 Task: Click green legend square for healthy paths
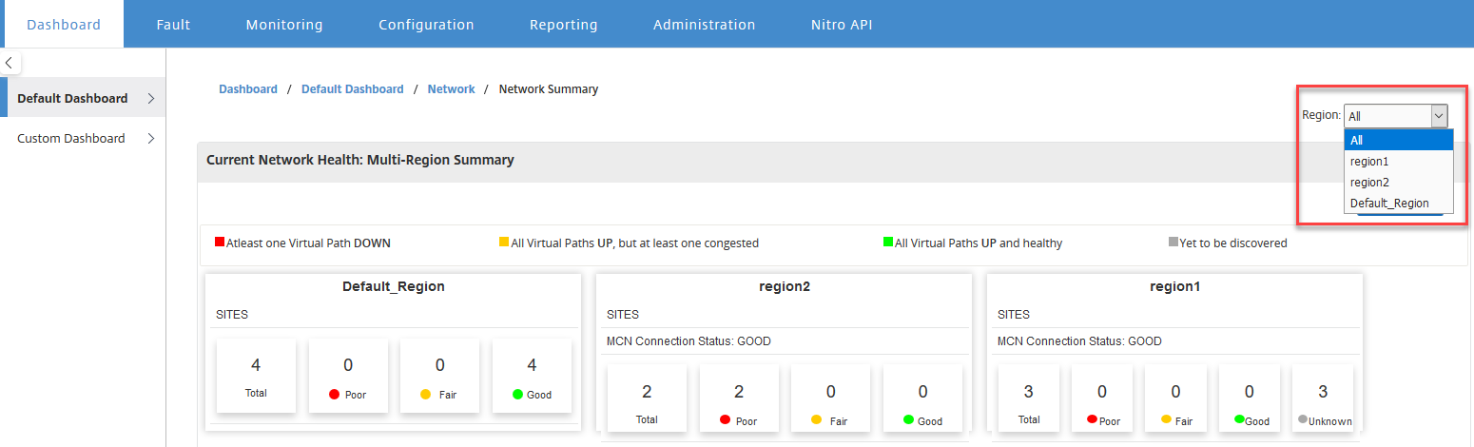tap(888, 242)
